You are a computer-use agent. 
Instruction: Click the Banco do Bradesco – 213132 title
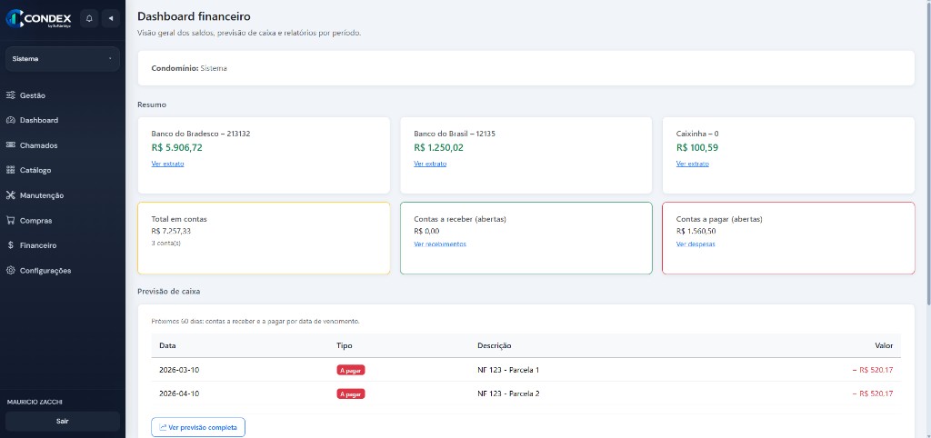[201, 134]
